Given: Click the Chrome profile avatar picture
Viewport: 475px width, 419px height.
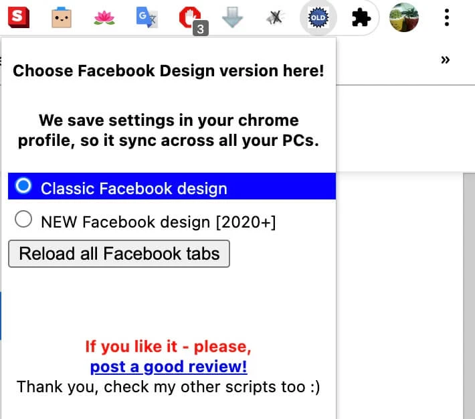Looking at the screenshot, I should pos(404,18).
